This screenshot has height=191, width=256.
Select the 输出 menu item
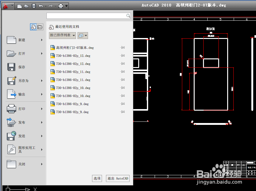[x=24, y=94]
